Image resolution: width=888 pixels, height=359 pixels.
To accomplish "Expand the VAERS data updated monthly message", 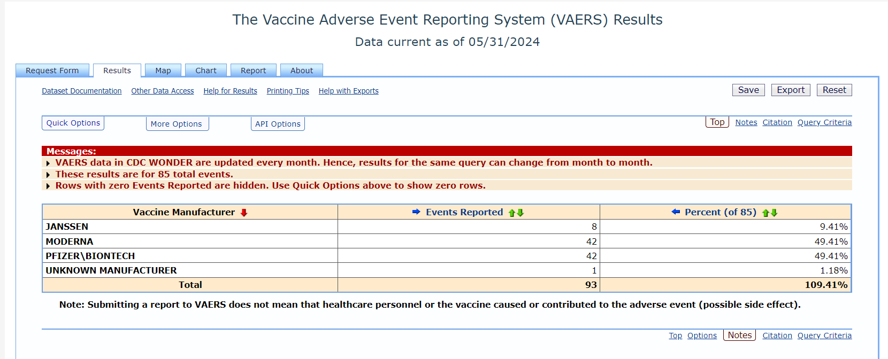I will click(48, 163).
